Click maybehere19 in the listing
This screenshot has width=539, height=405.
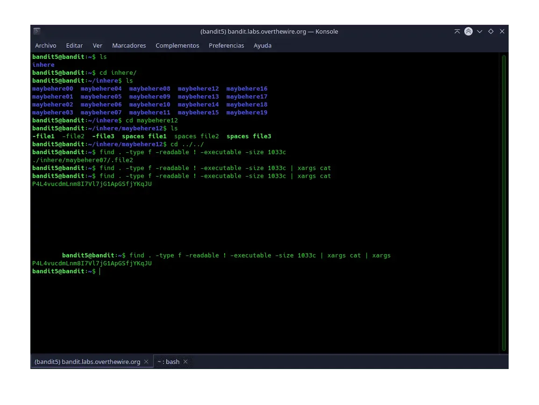click(247, 113)
